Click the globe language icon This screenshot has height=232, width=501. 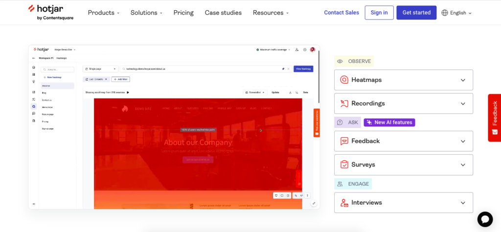pos(445,13)
